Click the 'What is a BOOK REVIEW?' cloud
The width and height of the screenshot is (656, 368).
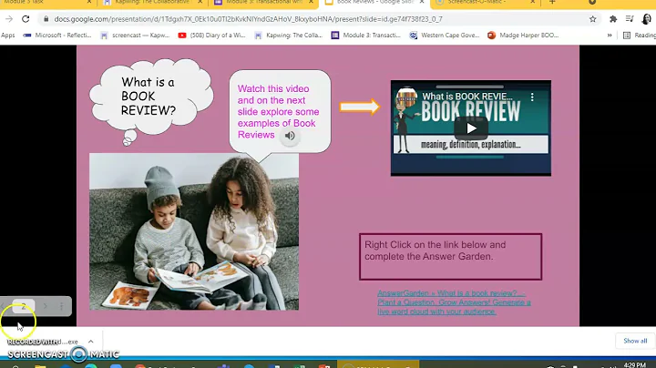(x=151, y=97)
